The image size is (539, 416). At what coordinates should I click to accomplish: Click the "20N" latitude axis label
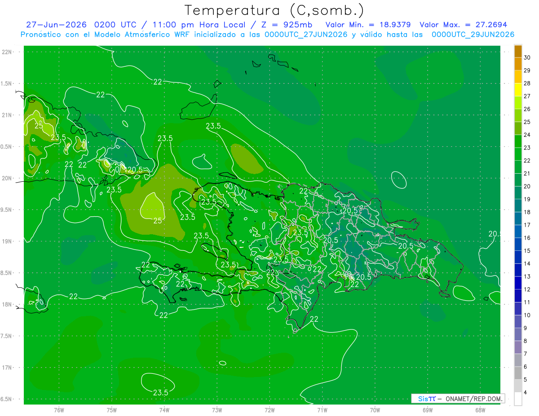coord(7,178)
